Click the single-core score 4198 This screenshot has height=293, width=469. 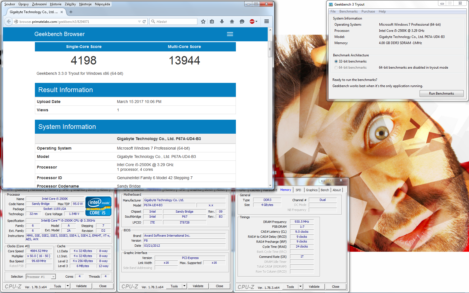[x=83, y=60]
